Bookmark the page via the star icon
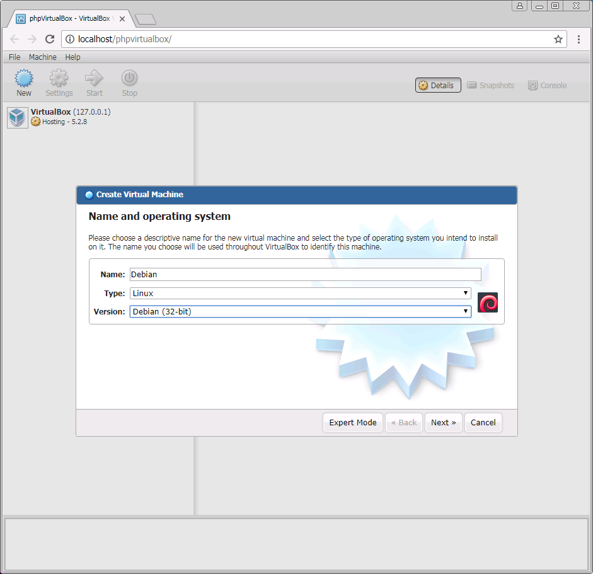The image size is (593, 574). (x=558, y=38)
